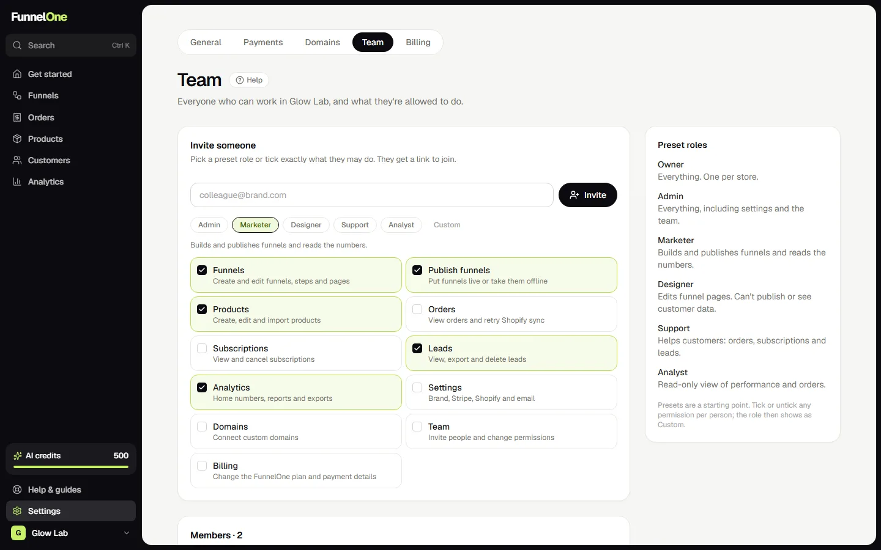
Task: Click the AI credits sparkle icon
Action: (18, 456)
